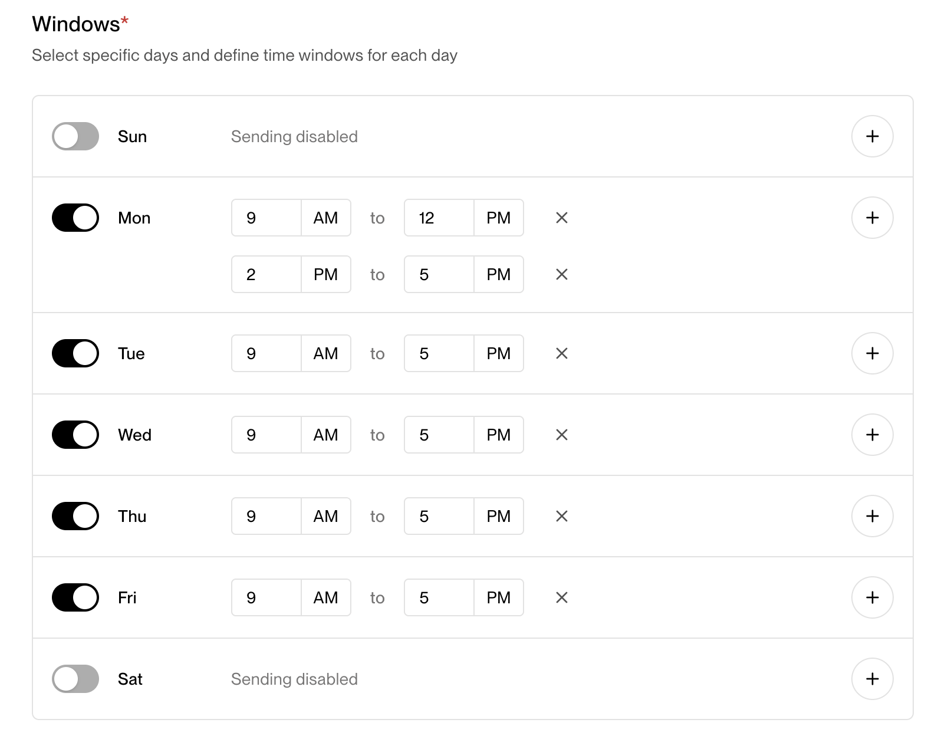
Task: Turn off the Wednesday toggle
Action: (x=75, y=435)
